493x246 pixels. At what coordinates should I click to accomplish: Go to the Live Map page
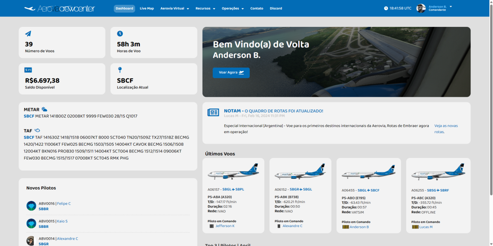147,8
